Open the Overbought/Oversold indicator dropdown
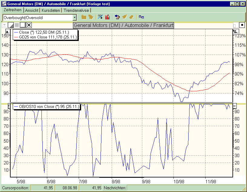The width and height of the screenshot is (247, 192). [x=74, y=18]
